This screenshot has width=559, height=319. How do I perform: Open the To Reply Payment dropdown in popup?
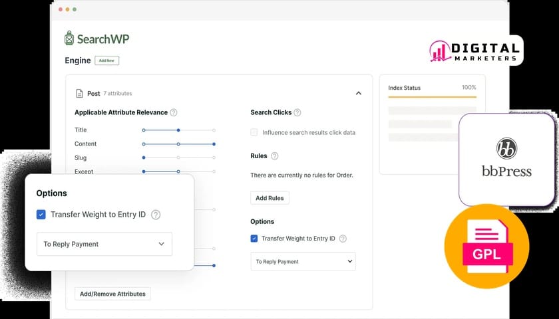tap(104, 244)
